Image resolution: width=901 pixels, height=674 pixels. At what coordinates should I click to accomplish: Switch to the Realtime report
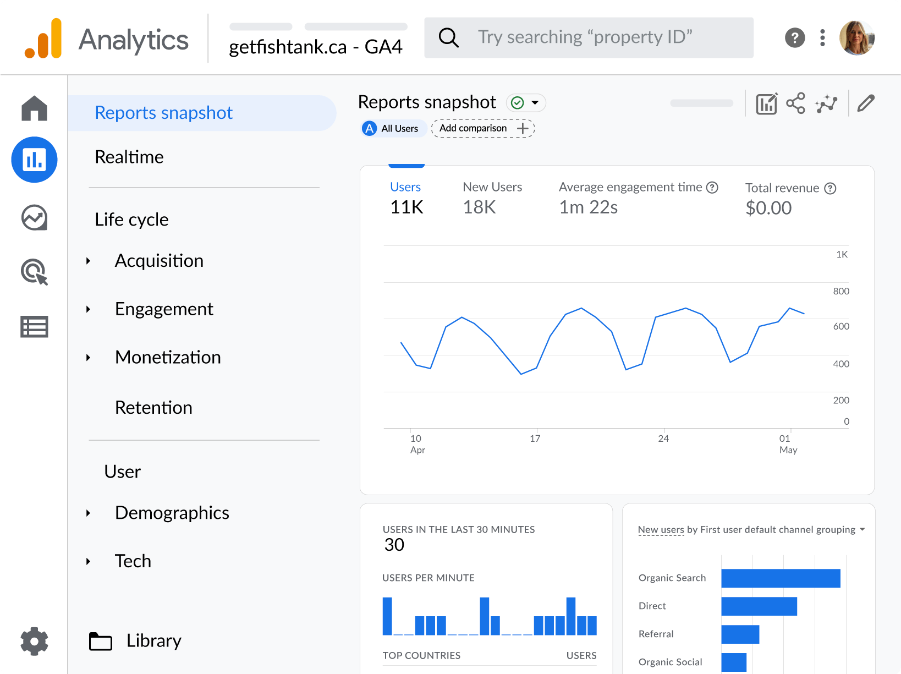pos(129,157)
